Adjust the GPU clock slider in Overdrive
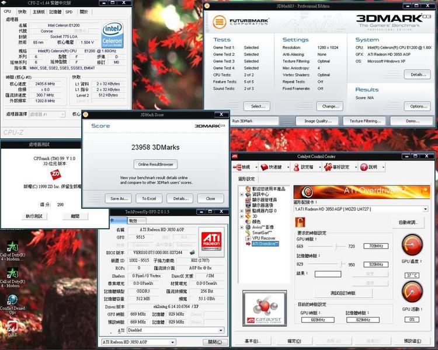The width and height of the screenshot is (438, 350). click(x=337, y=246)
